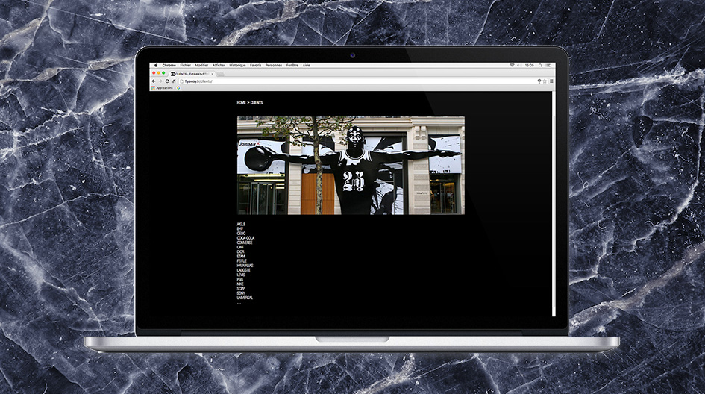Viewport: 705px width, 394px height.
Task: Open the BHV client link
Action: [x=239, y=228]
